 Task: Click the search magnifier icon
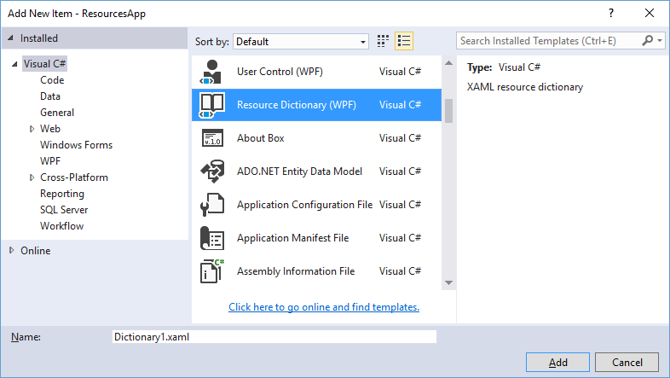coord(649,40)
